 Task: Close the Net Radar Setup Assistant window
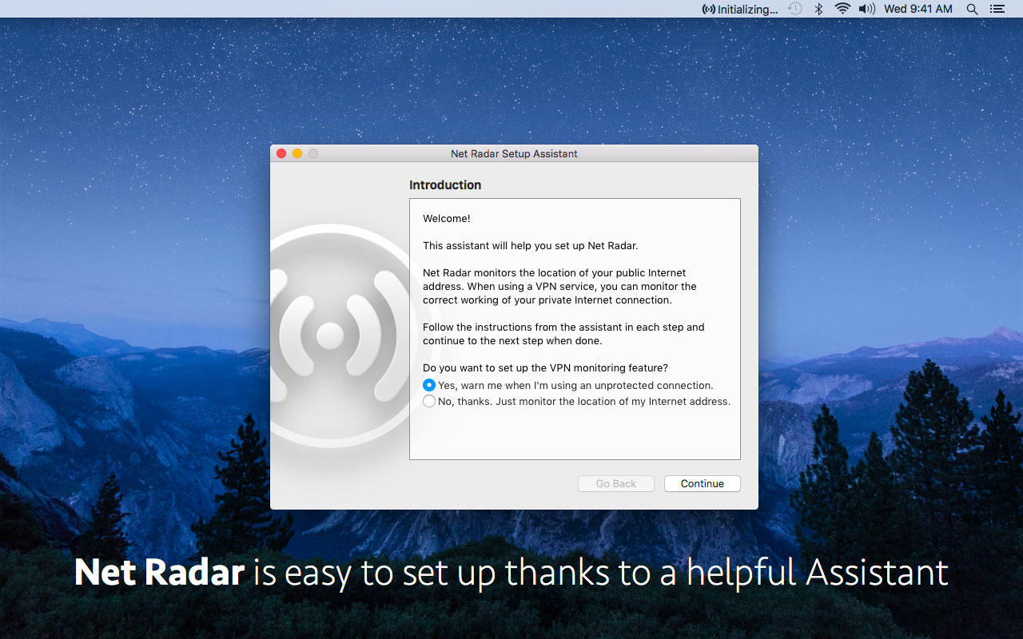281,153
